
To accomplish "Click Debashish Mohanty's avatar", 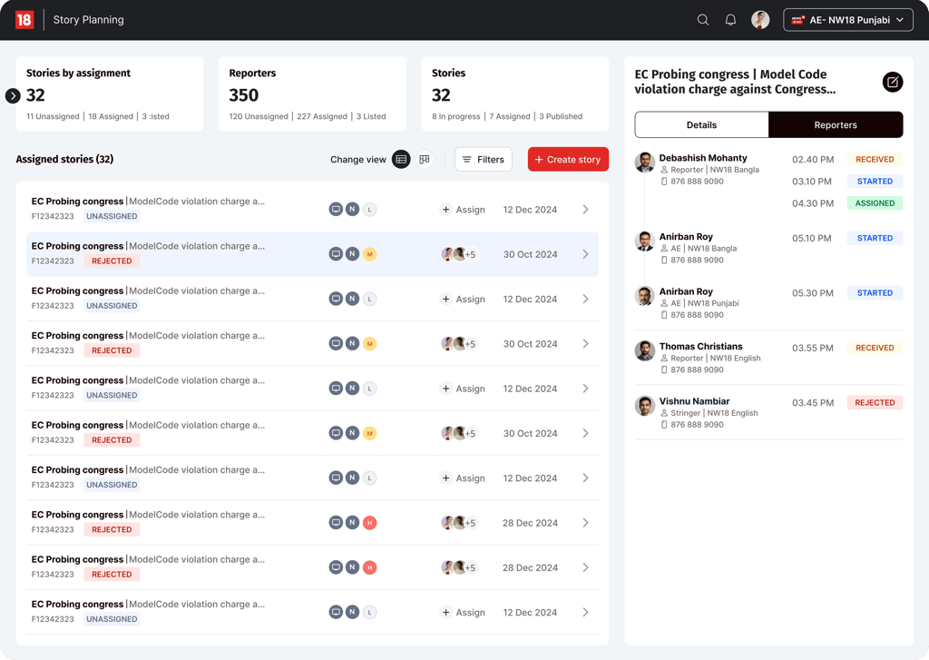I will pyautogui.click(x=645, y=162).
